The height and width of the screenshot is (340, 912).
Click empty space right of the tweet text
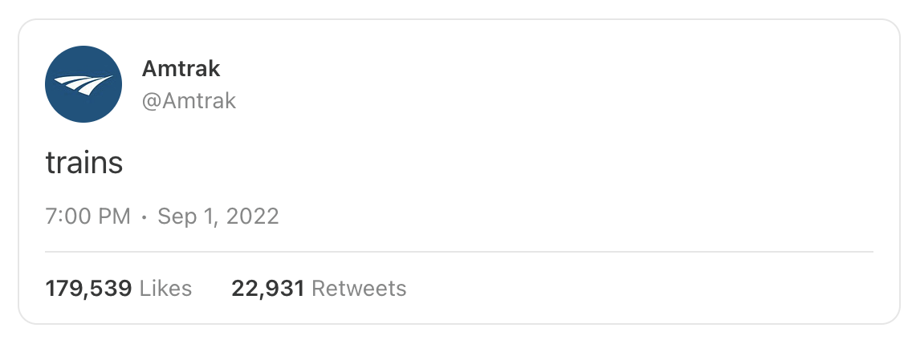click(x=482, y=164)
